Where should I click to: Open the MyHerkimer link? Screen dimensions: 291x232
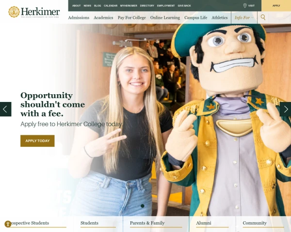[x=129, y=6]
